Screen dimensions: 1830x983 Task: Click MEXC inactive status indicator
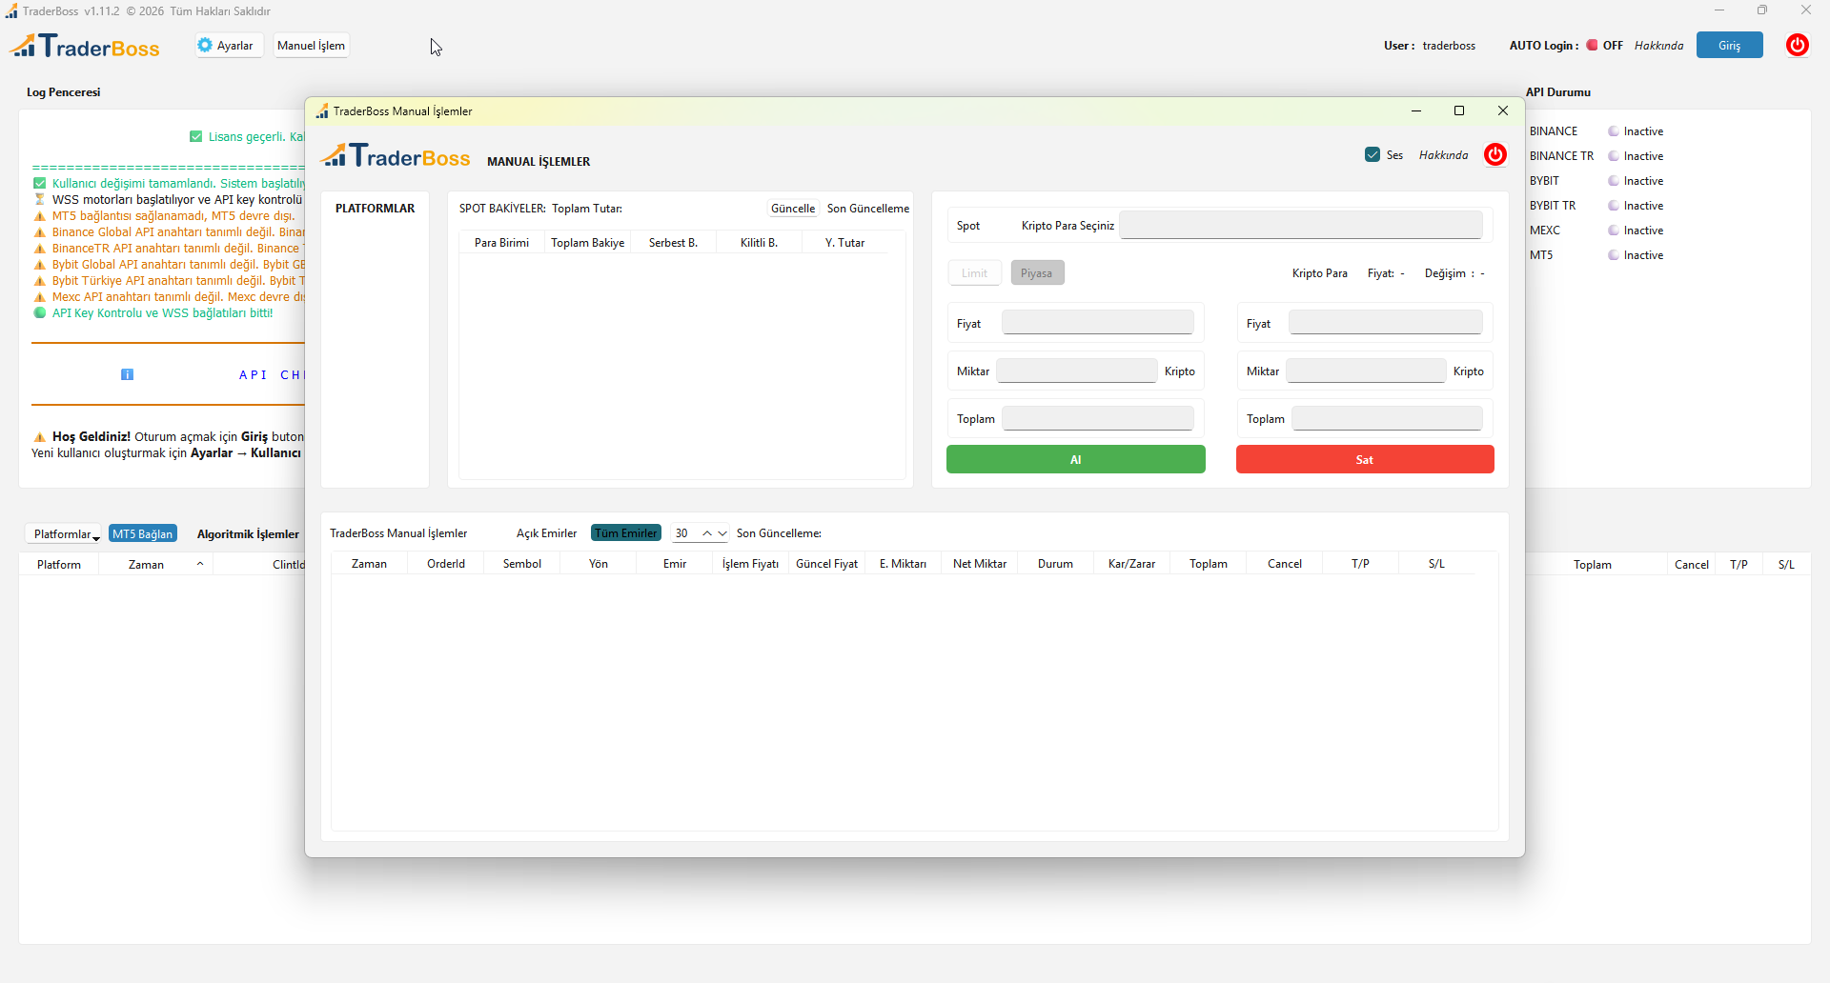(1614, 231)
